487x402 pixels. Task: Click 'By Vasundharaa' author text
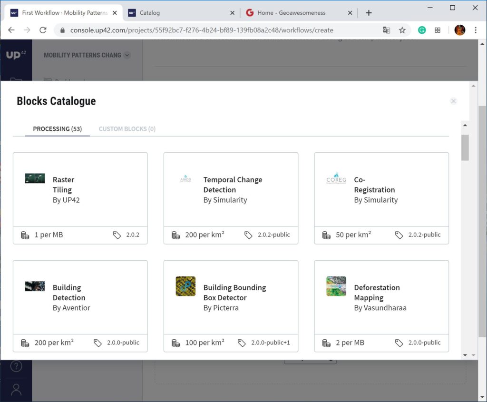[380, 307]
